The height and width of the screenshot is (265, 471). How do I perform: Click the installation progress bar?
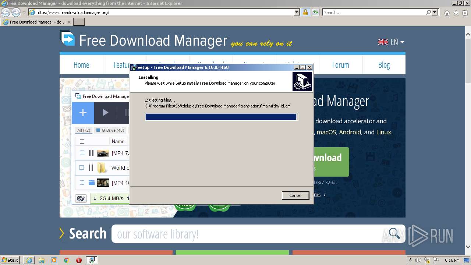221,117
